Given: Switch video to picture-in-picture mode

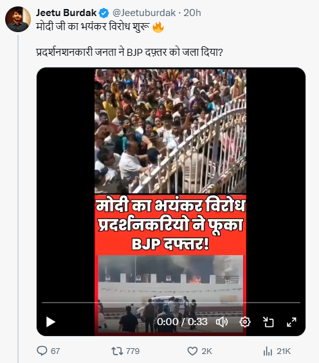Looking at the screenshot, I should pos(268,322).
